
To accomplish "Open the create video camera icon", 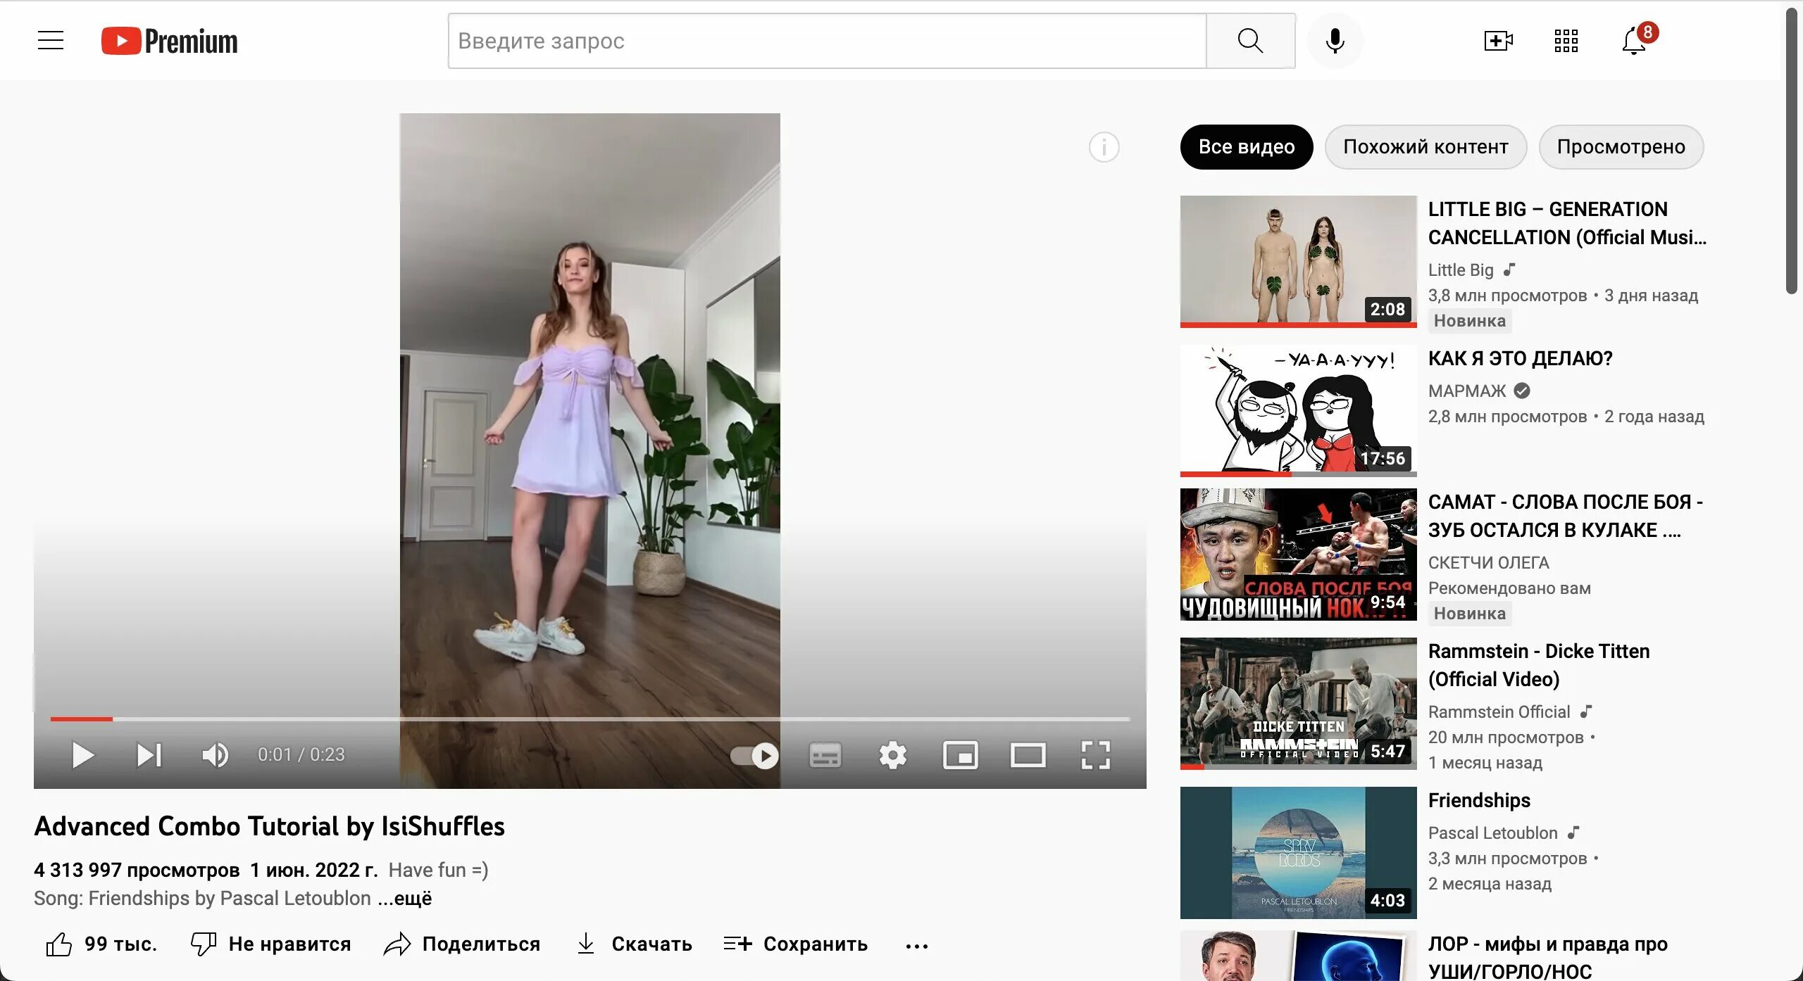I will click(x=1498, y=41).
